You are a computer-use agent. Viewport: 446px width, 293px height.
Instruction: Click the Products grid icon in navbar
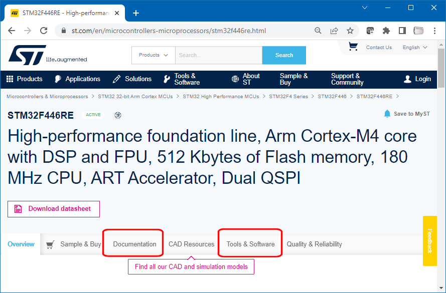tap(10, 79)
